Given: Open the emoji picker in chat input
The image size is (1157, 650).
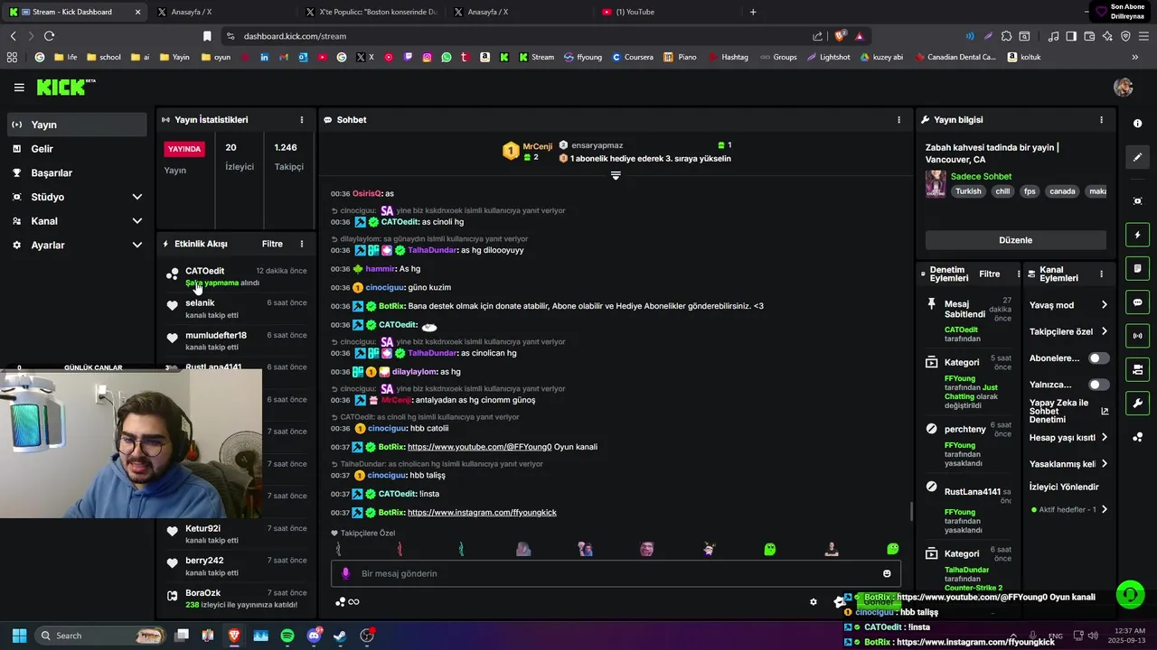Looking at the screenshot, I should pyautogui.click(x=887, y=573).
